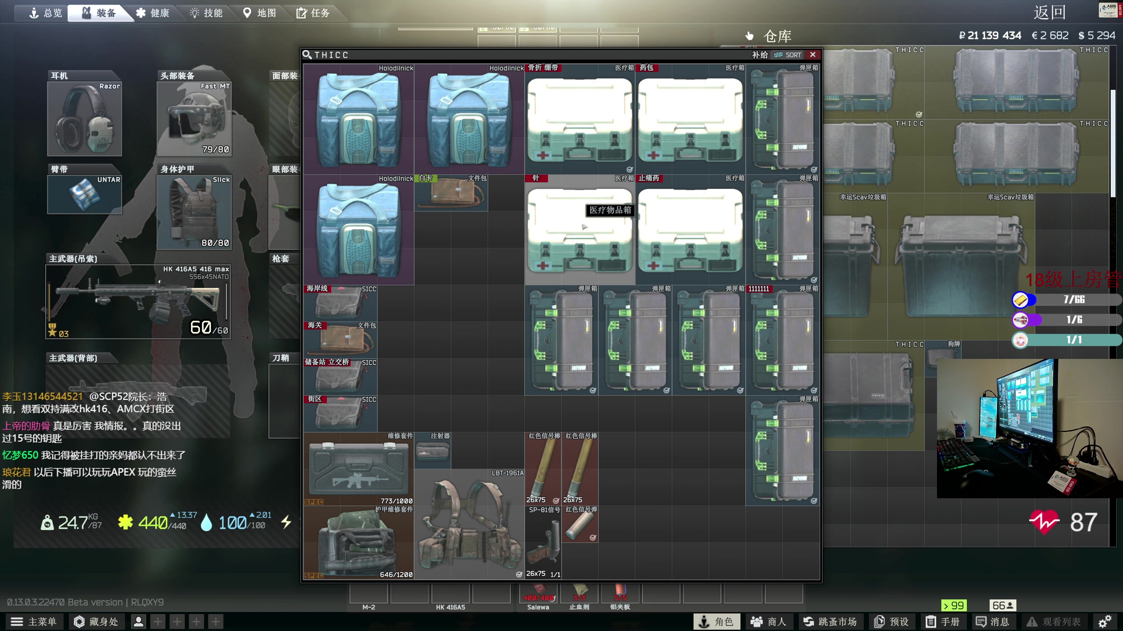
Task: Open the 地图 map tab
Action: 260,13
